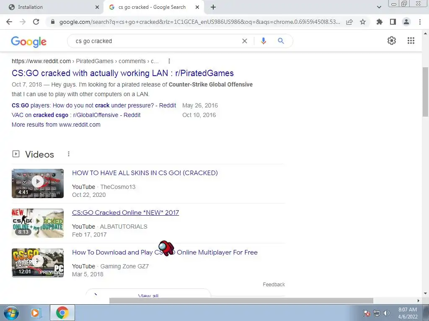This screenshot has height=321, width=429.
Task: Go to the Google home logo
Action: (x=29, y=42)
